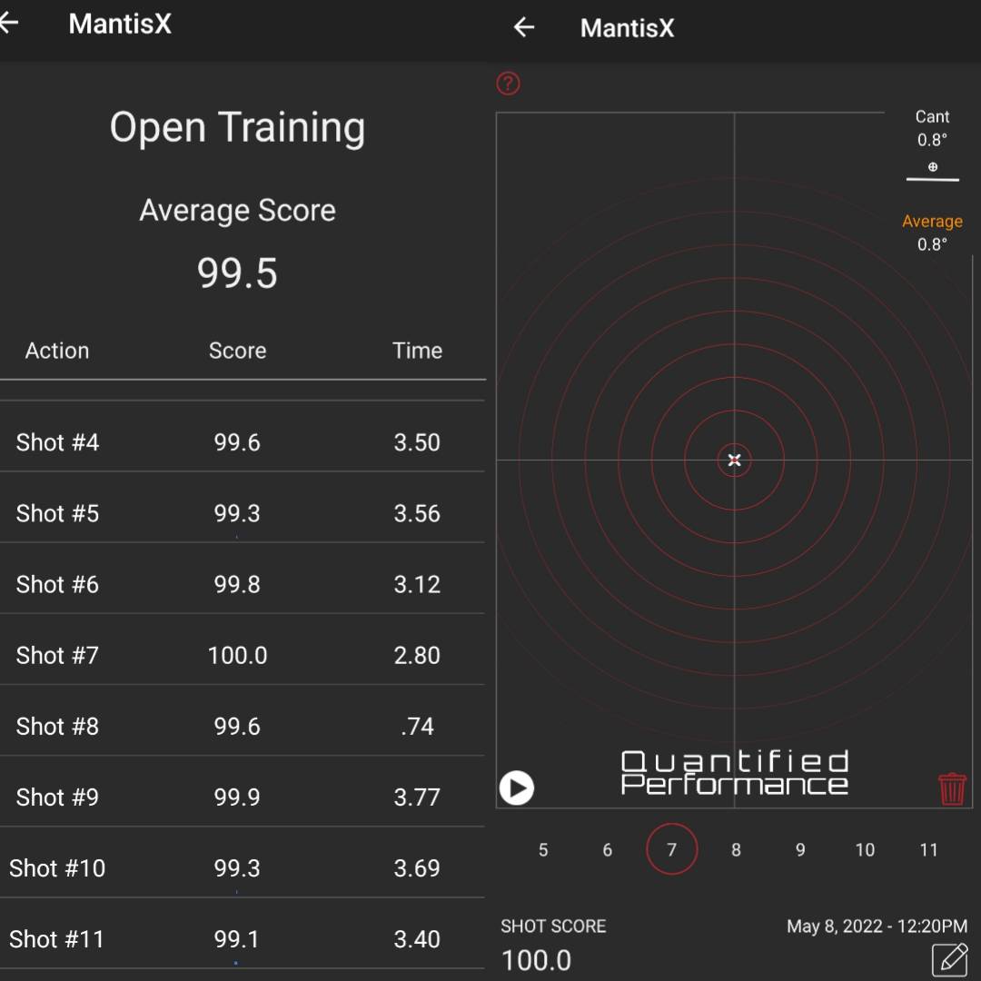Tap the SHOT SCORE label
Screen dimensions: 981x981
[x=553, y=926]
